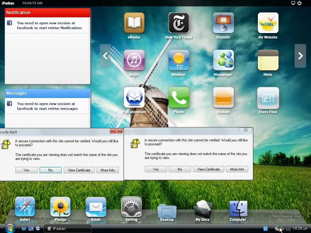
Task: Open the Windows Start orb
Action: coord(10,229)
